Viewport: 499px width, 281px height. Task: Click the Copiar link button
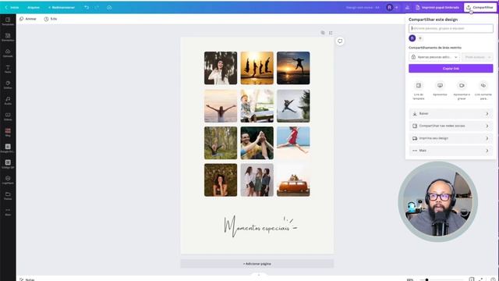point(451,68)
